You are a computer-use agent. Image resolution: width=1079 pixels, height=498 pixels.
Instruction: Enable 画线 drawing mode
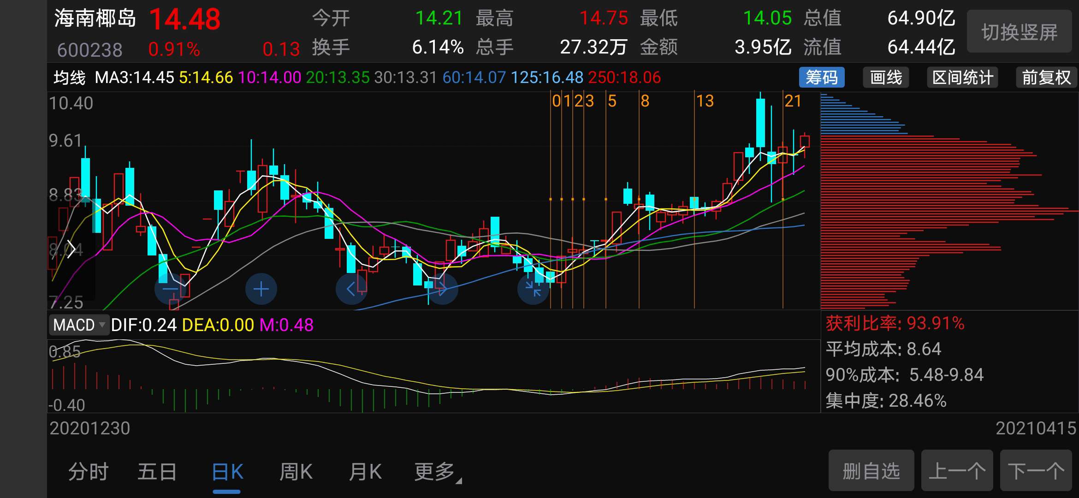[x=885, y=77]
